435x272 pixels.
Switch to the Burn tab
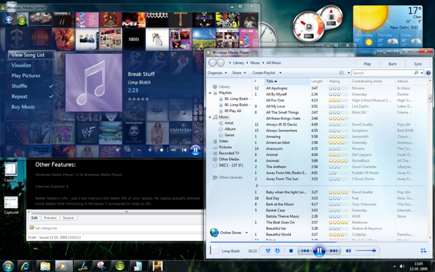(x=392, y=63)
